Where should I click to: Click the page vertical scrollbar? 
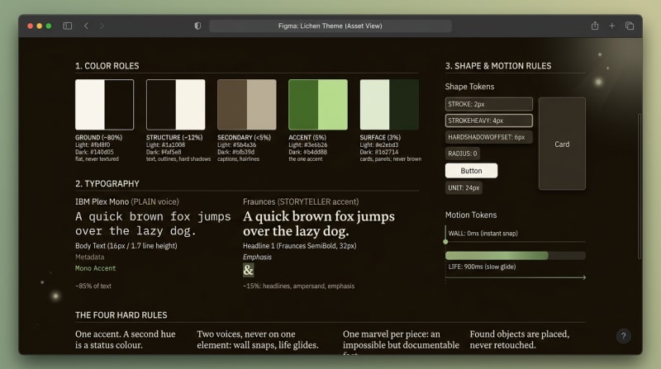[x=639, y=186]
